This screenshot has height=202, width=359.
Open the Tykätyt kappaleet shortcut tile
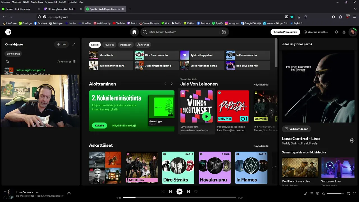tap(202, 55)
